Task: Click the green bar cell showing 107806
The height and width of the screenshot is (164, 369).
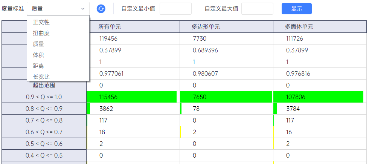Action: [320, 97]
